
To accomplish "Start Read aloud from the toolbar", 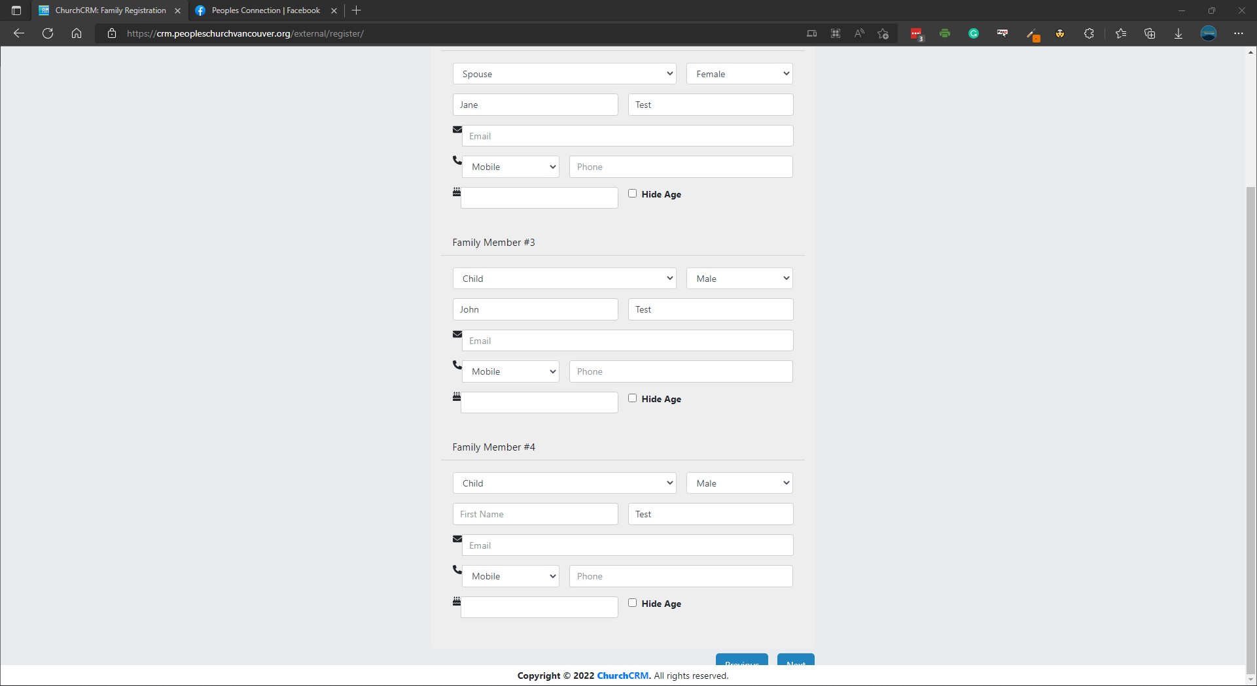I will tap(859, 33).
